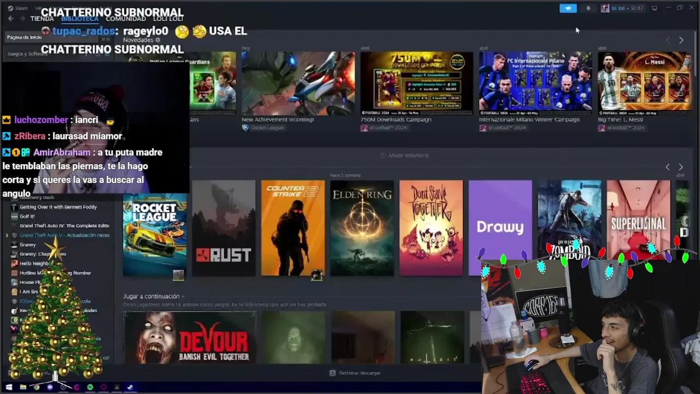Open Windows Start menu
700x394 pixels.
9,387
